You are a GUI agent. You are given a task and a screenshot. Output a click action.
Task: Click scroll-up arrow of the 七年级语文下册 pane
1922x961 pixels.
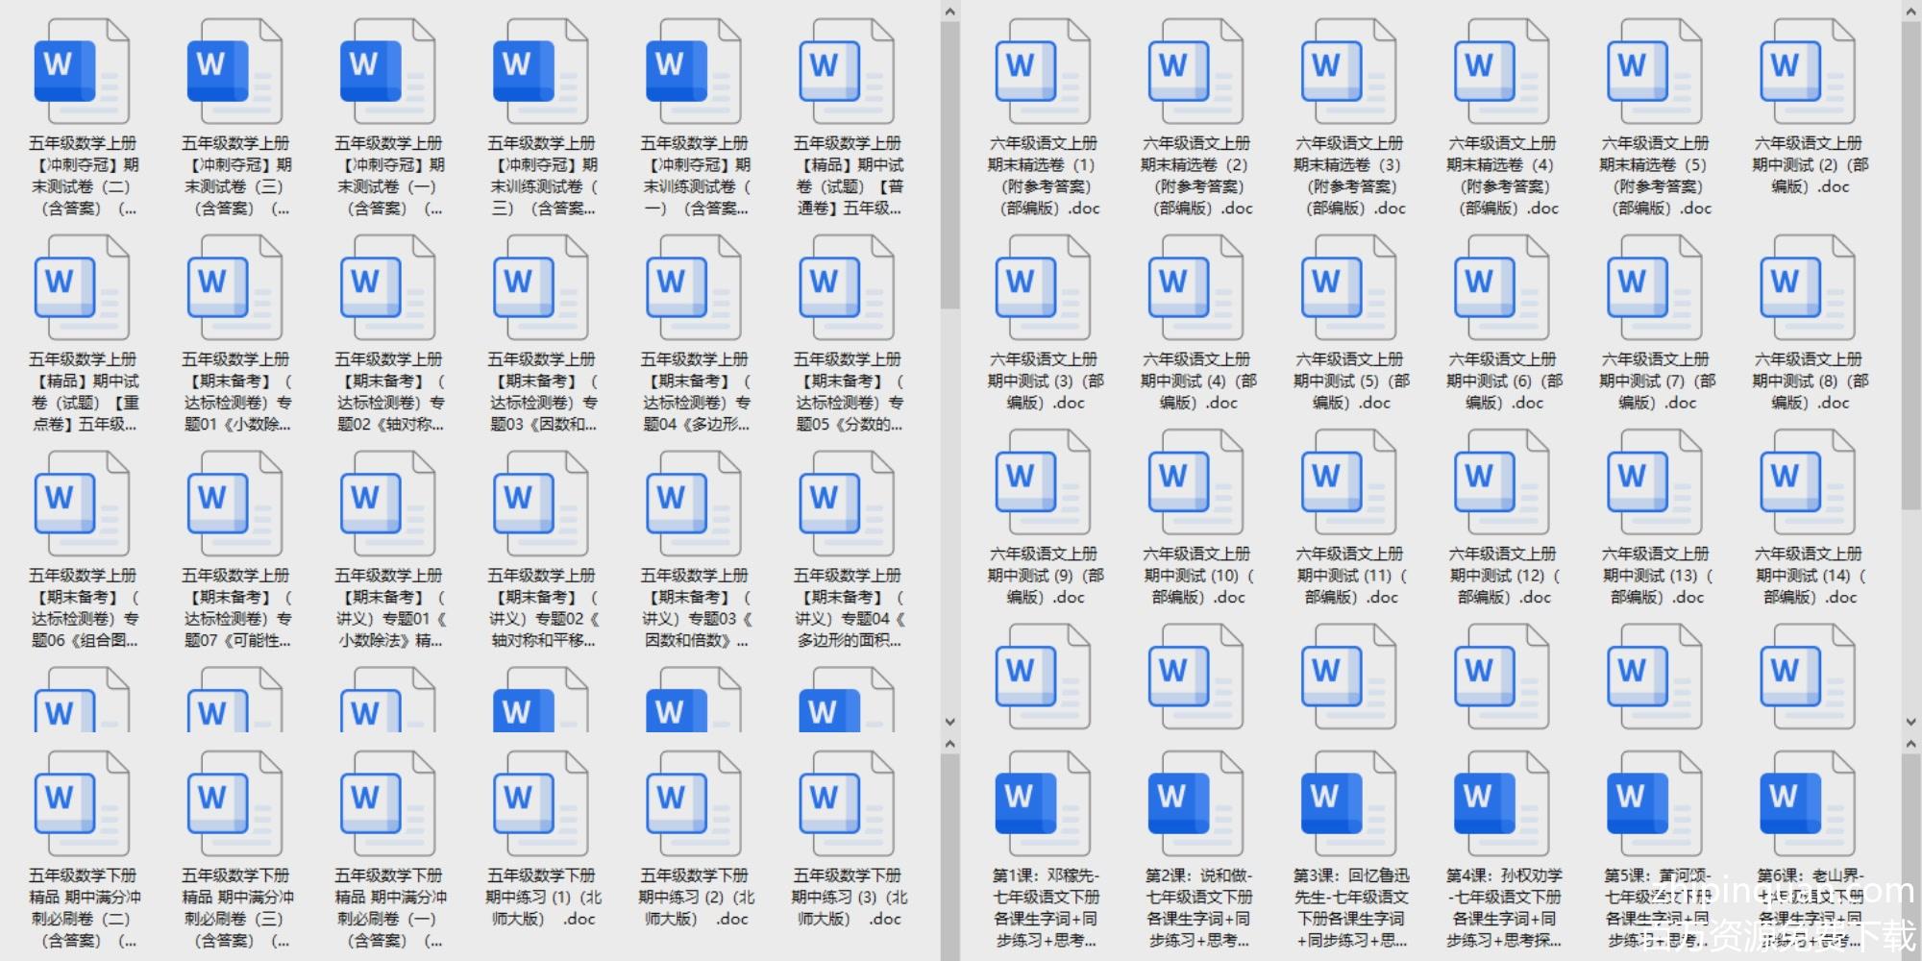[1911, 744]
